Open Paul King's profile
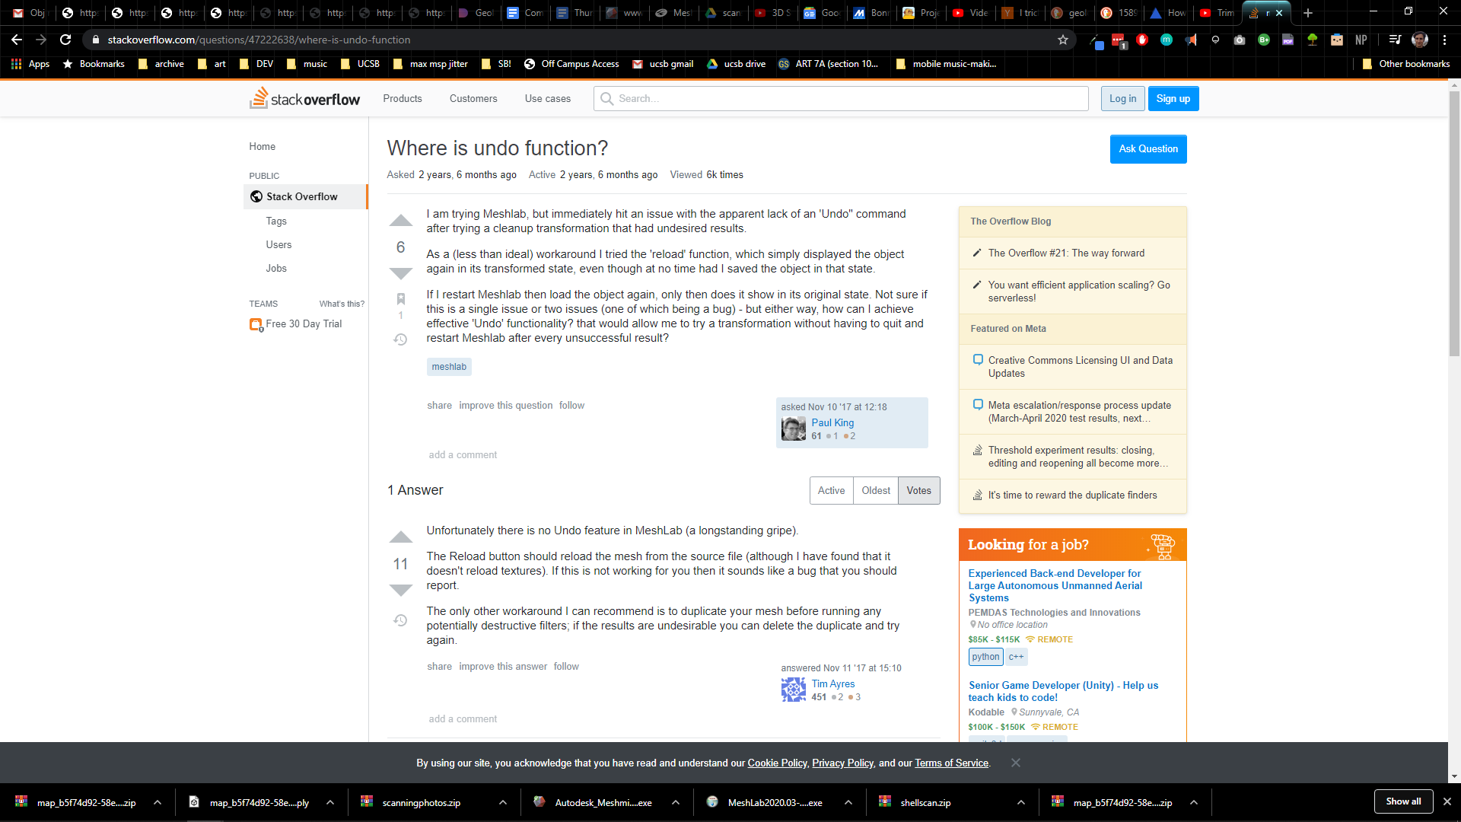The width and height of the screenshot is (1461, 822). (832, 422)
